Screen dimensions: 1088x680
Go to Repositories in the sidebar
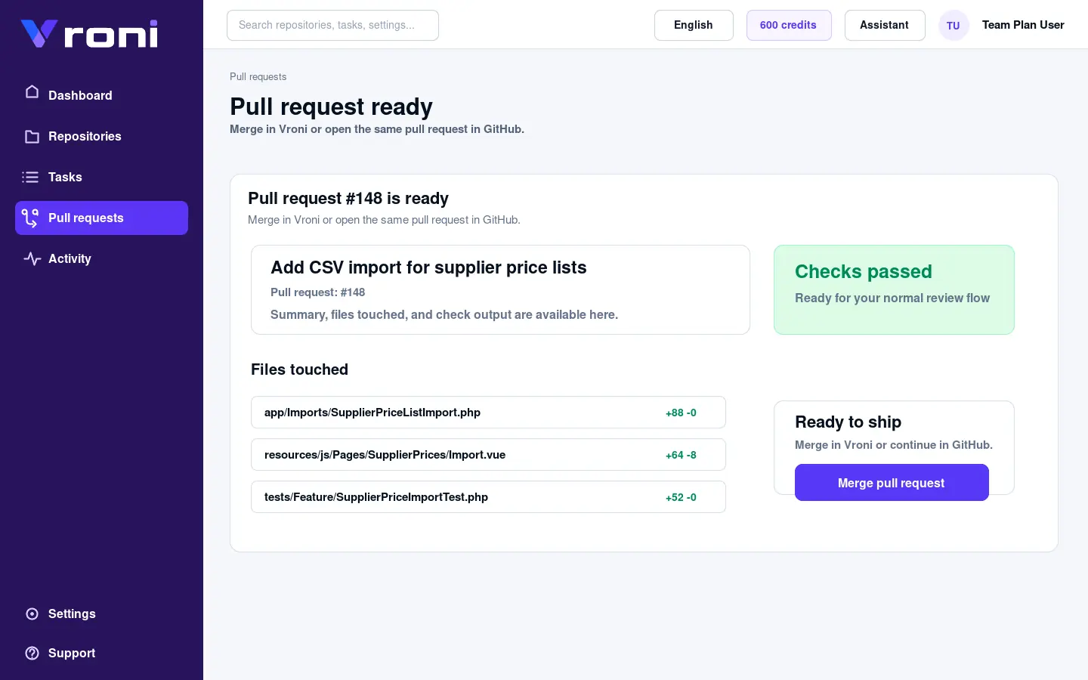[x=101, y=136]
